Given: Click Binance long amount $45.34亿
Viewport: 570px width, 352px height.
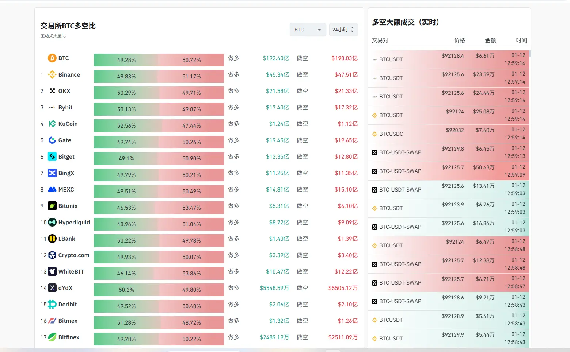Looking at the screenshot, I should tap(277, 74).
